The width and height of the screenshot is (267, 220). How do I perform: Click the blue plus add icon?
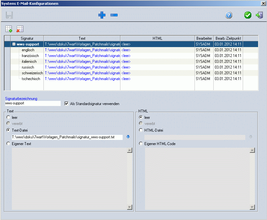(x=102, y=15)
